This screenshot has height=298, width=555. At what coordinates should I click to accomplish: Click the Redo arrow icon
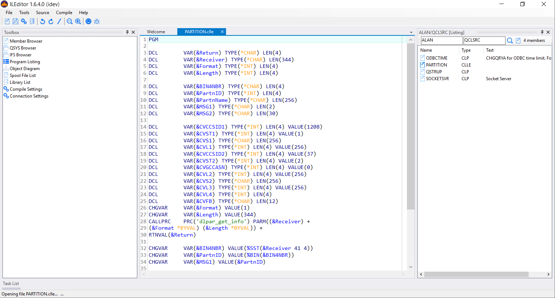[51, 22]
